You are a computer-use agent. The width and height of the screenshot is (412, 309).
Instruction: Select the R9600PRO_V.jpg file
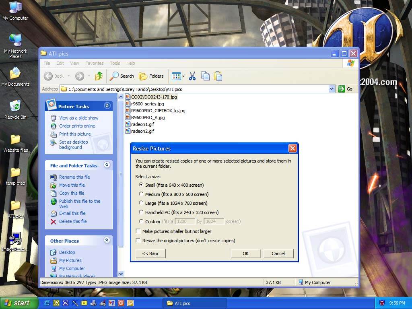pyautogui.click(x=145, y=117)
